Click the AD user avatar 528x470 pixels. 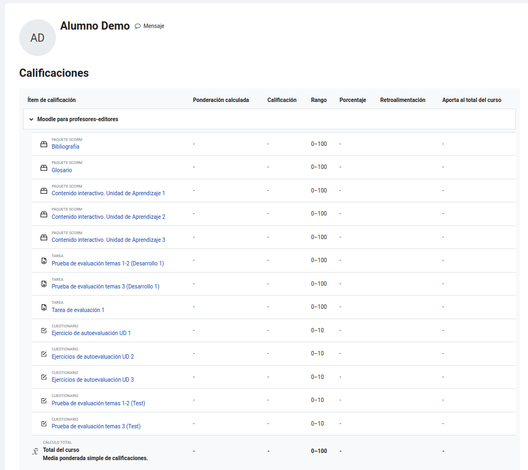click(37, 37)
